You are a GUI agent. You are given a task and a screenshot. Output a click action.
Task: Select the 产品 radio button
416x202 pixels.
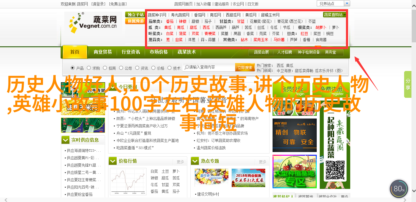point(72,68)
